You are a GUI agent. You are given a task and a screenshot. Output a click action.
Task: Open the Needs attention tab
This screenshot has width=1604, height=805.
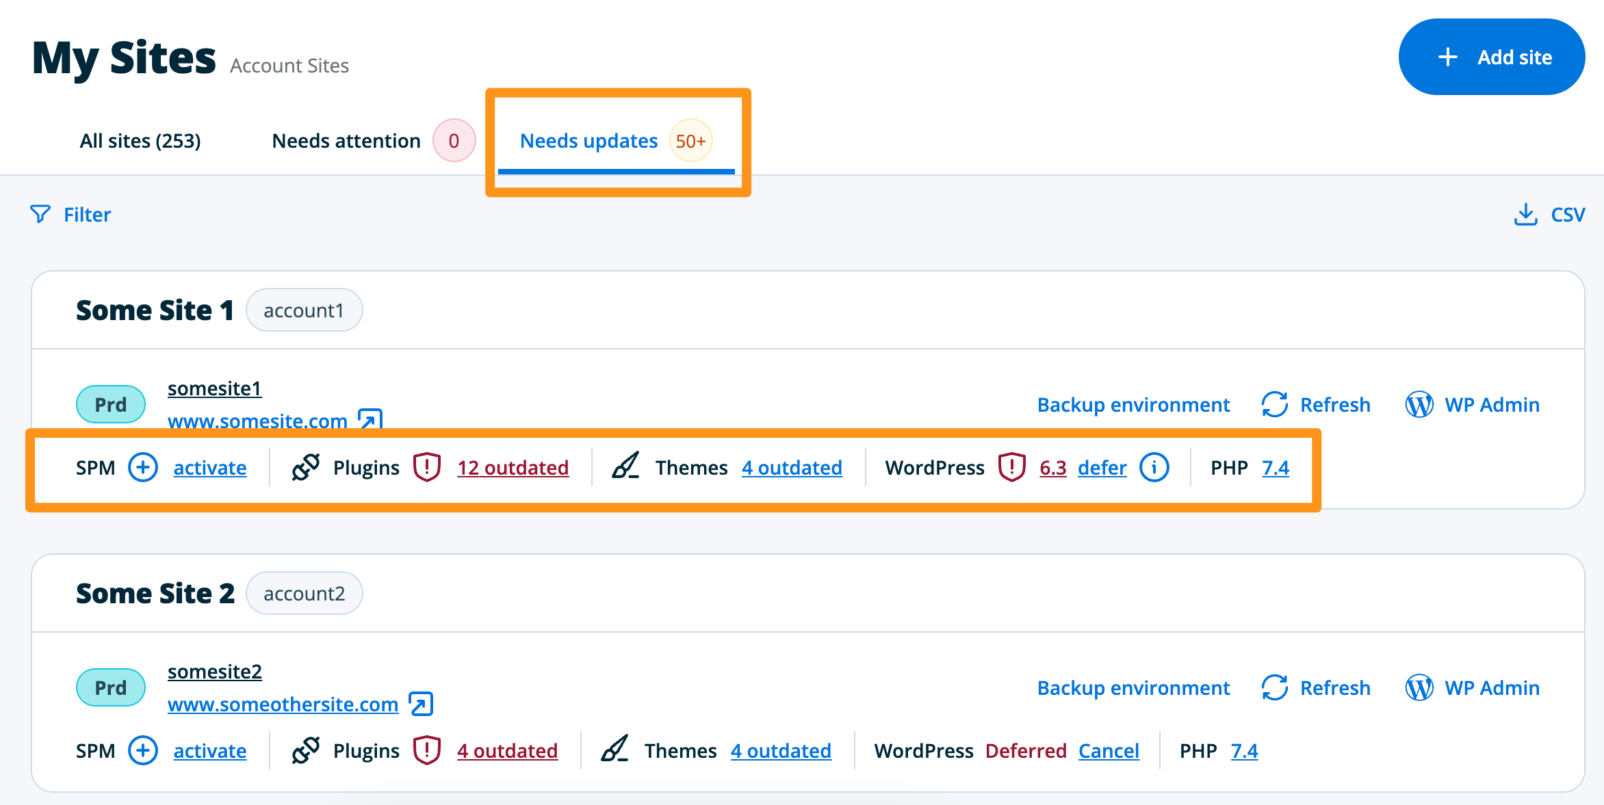pyautogui.click(x=346, y=141)
